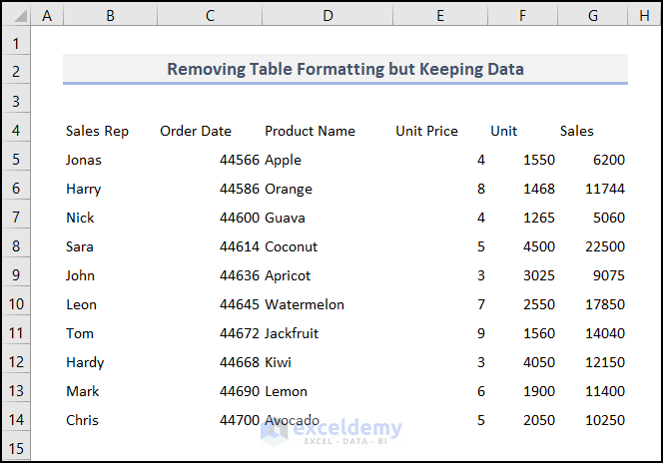Click the cell containing Hardy

(85, 362)
